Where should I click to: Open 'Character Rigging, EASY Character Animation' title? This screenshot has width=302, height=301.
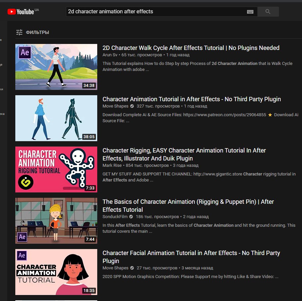coord(184,154)
